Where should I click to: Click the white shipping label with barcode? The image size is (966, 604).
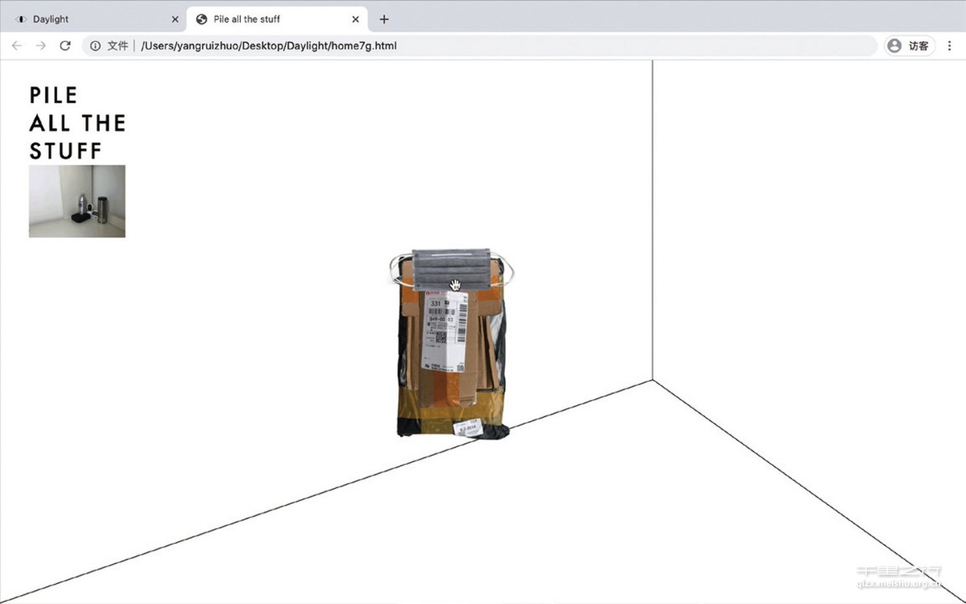(443, 332)
